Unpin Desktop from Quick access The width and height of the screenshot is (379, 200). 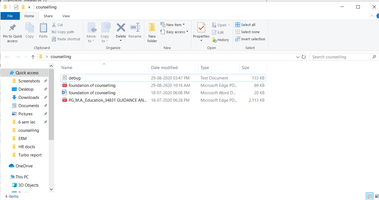46,89
